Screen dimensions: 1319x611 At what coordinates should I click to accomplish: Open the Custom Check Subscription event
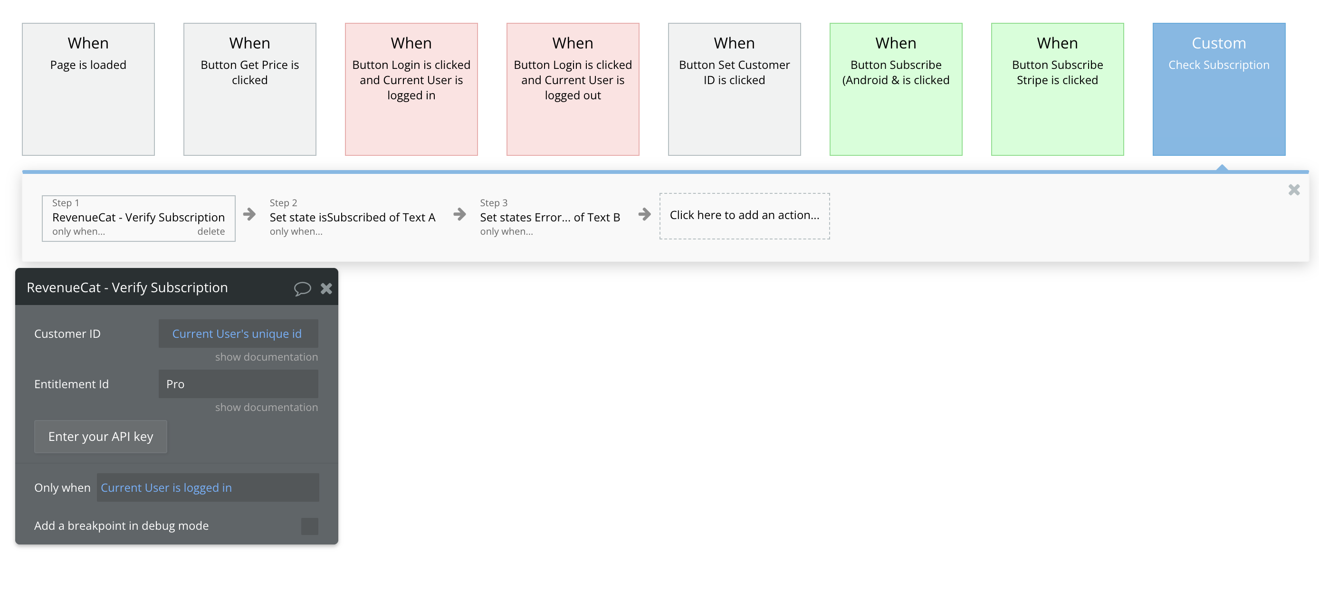[1219, 89]
